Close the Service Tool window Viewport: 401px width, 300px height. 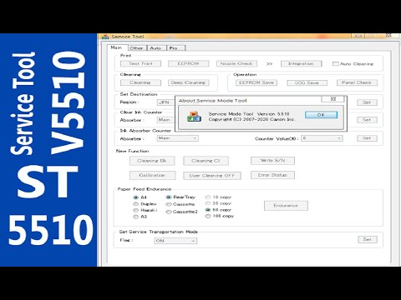388,36
